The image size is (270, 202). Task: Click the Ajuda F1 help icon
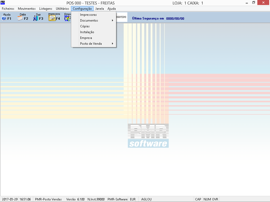7,17
